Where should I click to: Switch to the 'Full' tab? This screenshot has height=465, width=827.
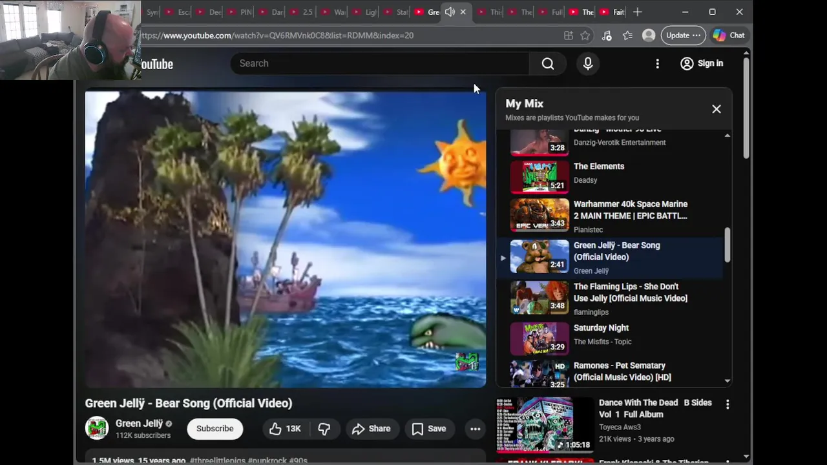coord(550,12)
